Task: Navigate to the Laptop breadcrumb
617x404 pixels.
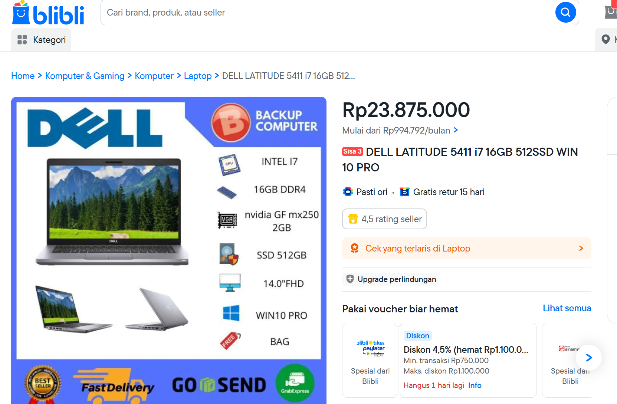Action: (x=198, y=76)
